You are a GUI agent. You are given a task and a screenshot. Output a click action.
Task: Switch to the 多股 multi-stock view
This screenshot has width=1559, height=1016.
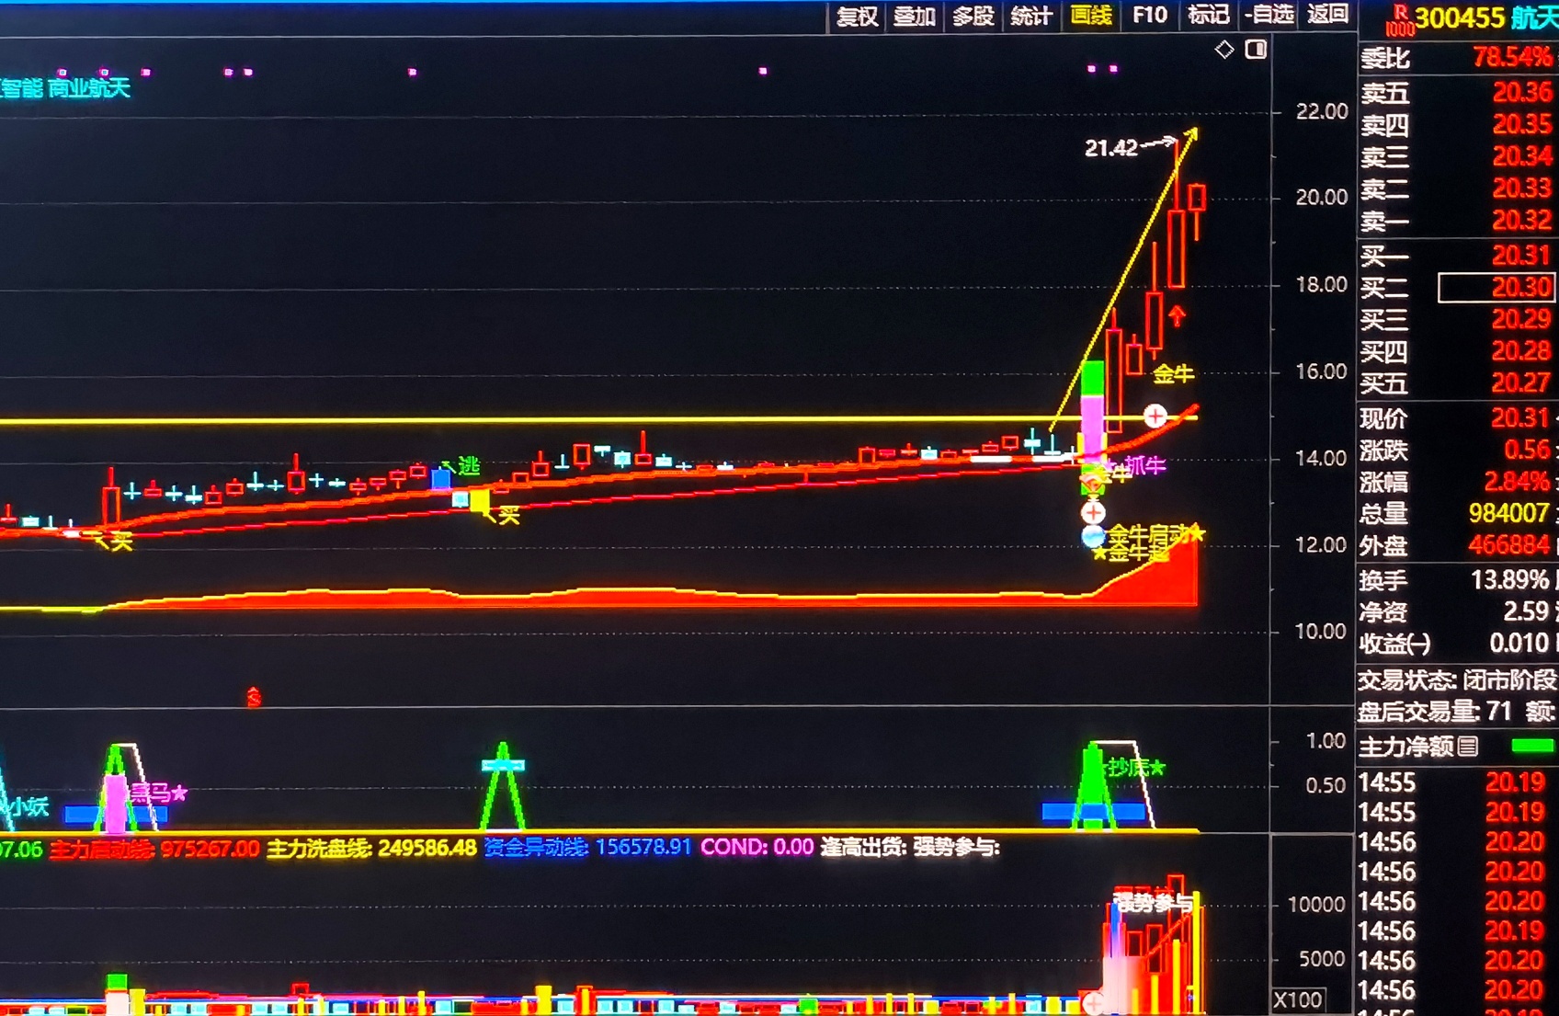pyautogui.click(x=973, y=16)
